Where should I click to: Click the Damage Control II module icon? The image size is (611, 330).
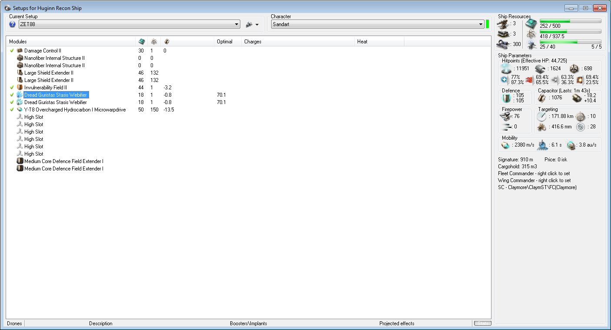pos(20,51)
